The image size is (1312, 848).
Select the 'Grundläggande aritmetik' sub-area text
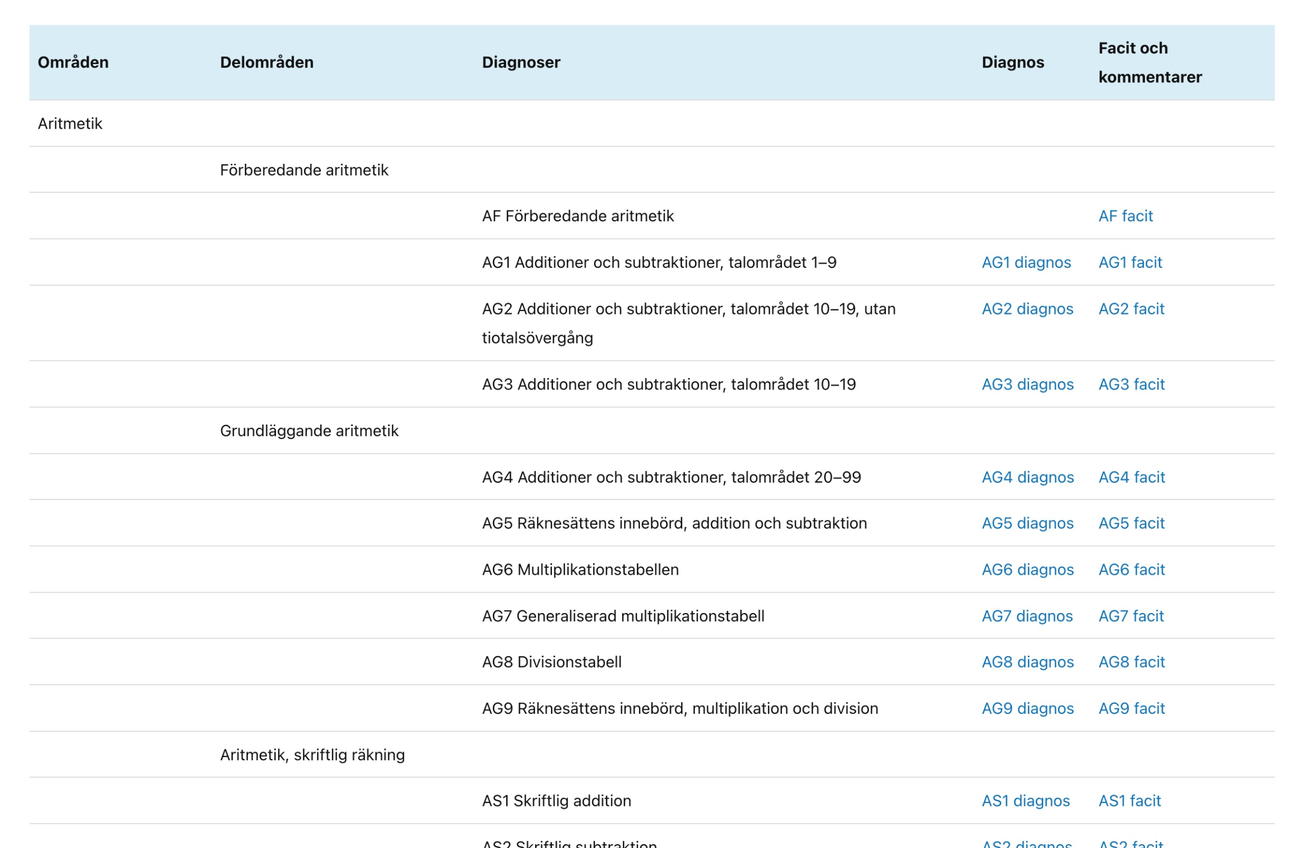(x=309, y=431)
